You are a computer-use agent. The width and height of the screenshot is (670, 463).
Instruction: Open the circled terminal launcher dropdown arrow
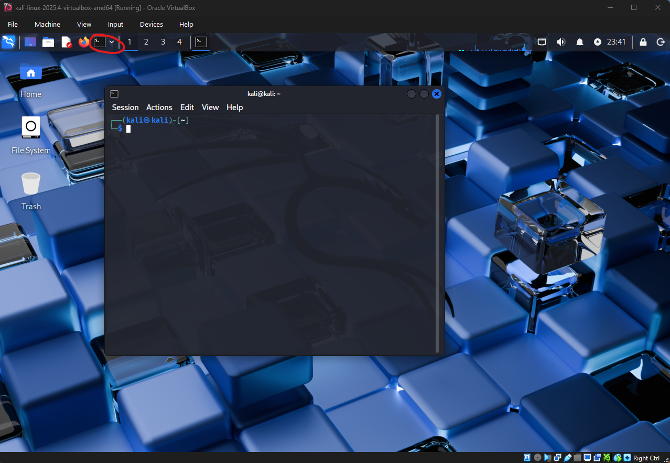[111, 42]
